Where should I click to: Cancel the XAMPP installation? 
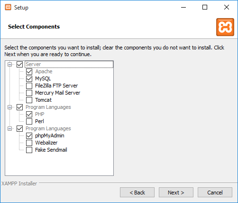click(215, 193)
